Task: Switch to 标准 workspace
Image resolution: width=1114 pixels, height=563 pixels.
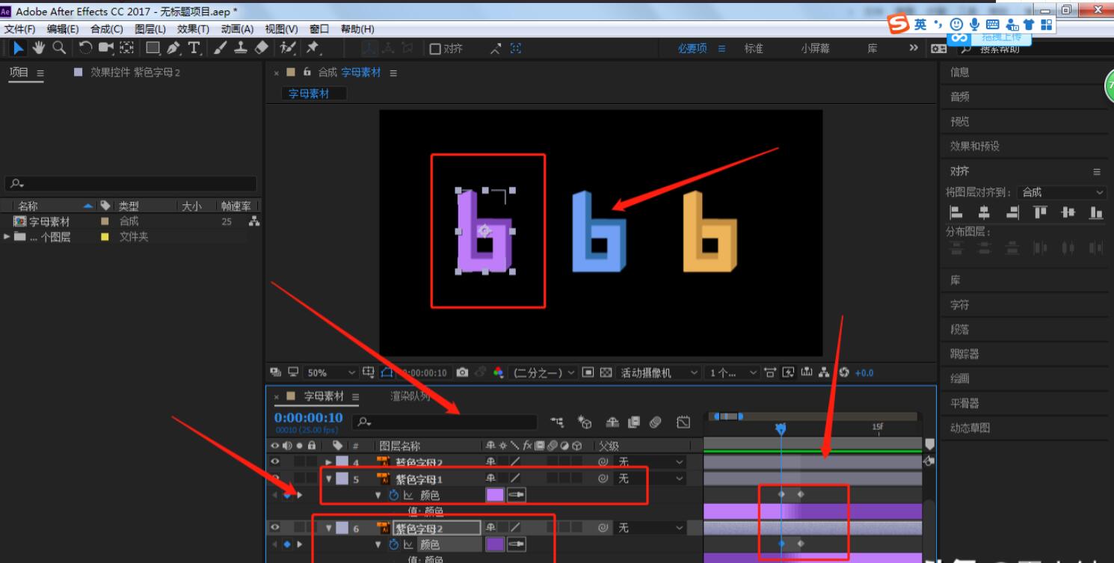Action: pyautogui.click(x=754, y=48)
